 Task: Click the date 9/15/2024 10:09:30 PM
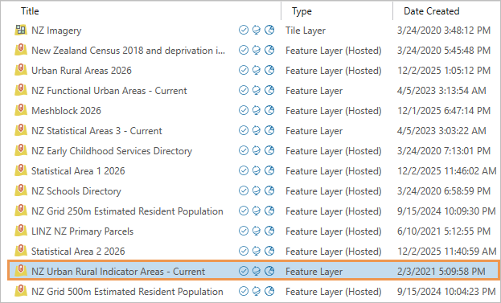pyautogui.click(x=446, y=211)
